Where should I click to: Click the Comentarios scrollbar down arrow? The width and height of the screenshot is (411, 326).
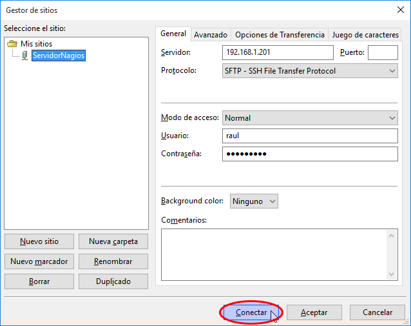[391, 274]
